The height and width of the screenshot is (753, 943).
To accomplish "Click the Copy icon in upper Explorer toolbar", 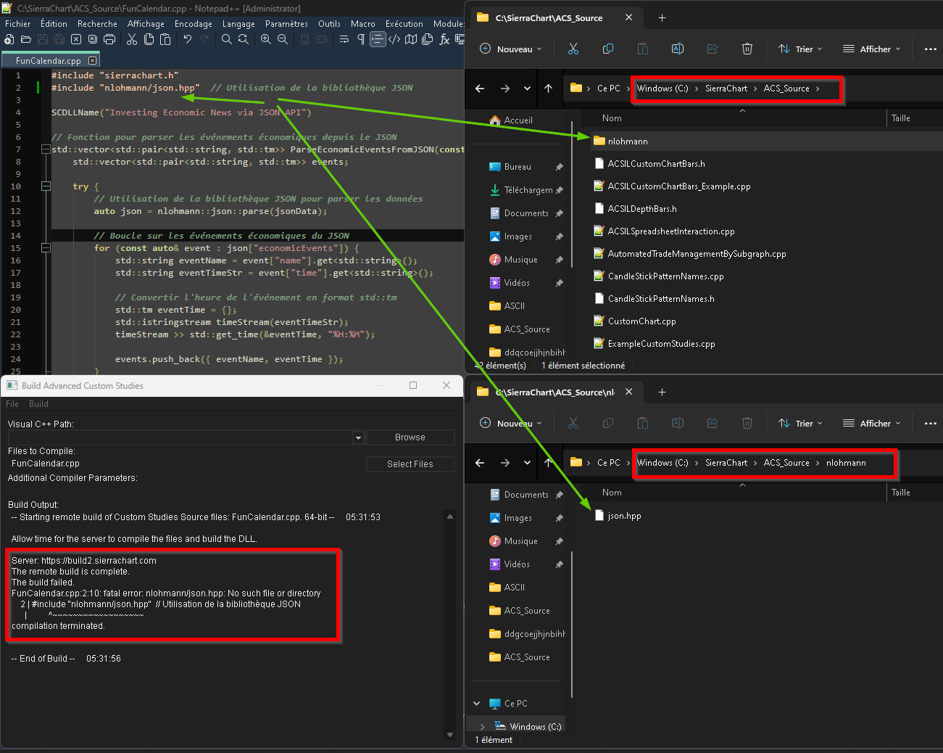I will point(608,49).
